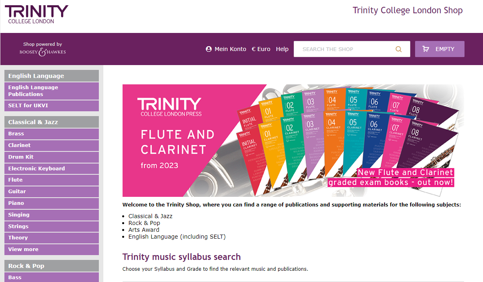Screen dimensions: 483x282
Task: Open the Theory category
Action: click(51, 238)
